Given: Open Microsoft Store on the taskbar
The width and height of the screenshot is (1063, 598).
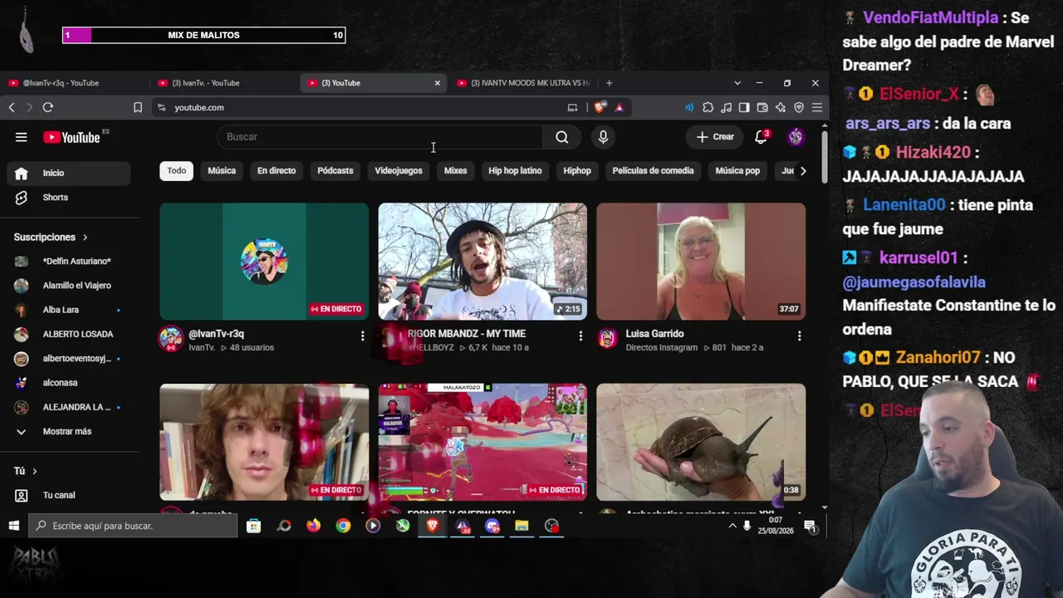Looking at the screenshot, I should pyautogui.click(x=254, y=526).
